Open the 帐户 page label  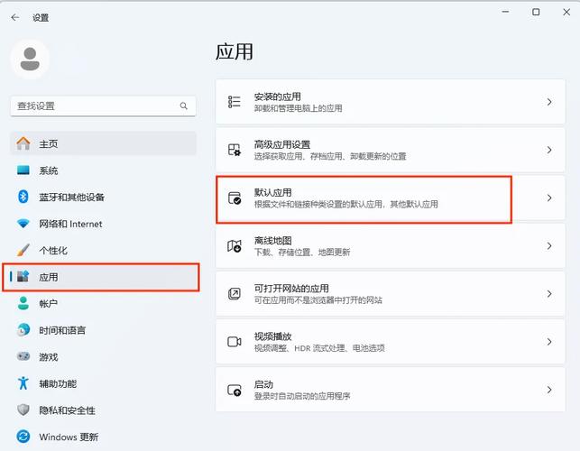(x=49, y=304)
